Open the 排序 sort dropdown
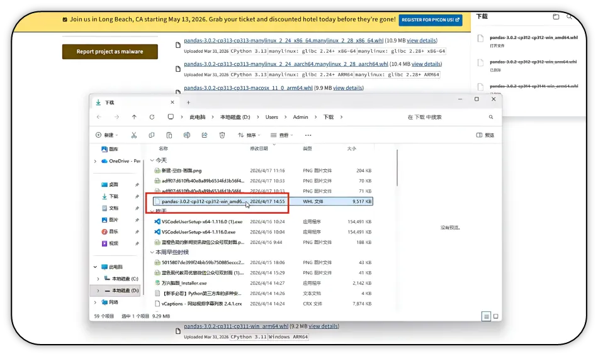This screenshot has height=356, width=598. [x=249, y=135]
